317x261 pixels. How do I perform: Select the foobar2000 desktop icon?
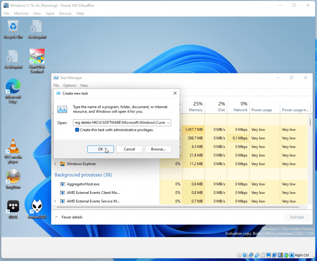coord(37,207)
